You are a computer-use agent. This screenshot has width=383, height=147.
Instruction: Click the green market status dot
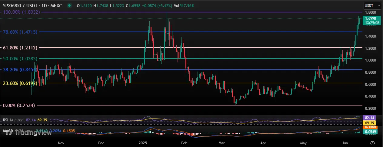(70, 5)
